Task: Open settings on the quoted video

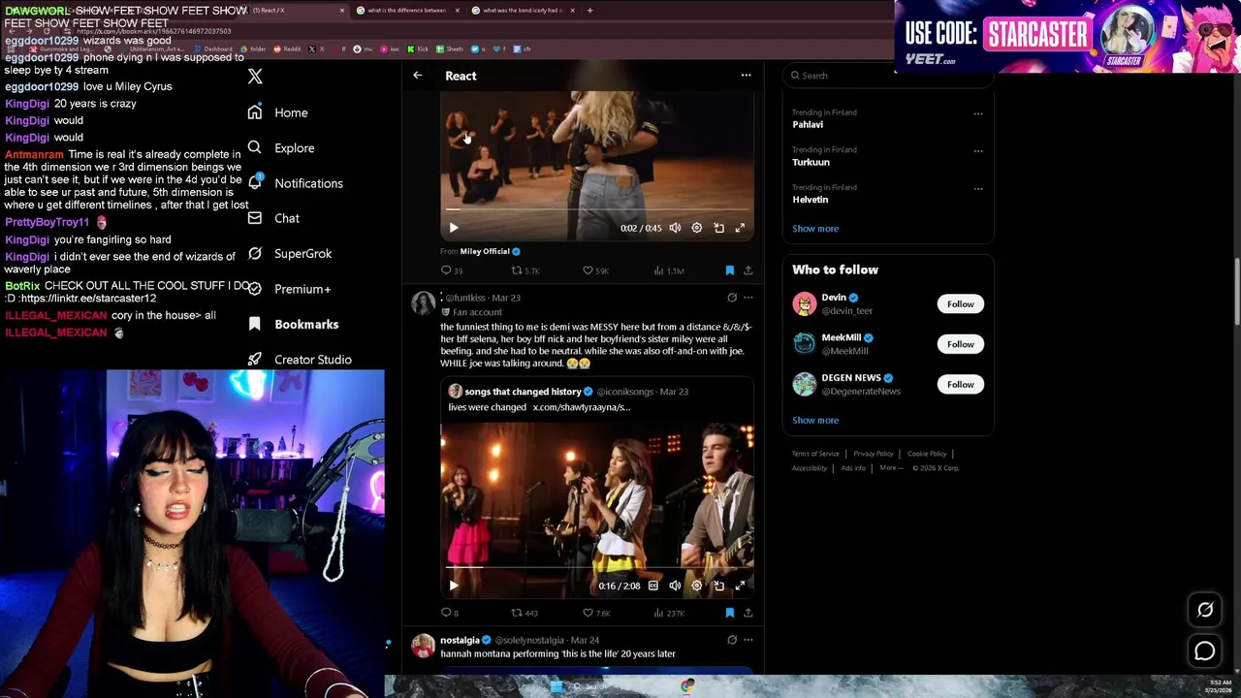Action: tap(696, 586)
